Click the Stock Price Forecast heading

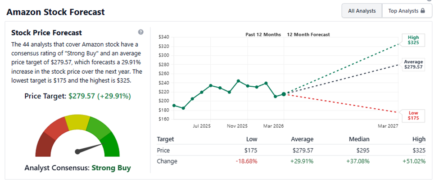[x=46, y=33]
